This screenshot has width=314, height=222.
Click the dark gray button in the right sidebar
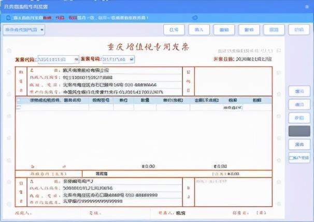click(x=299, y=131)
